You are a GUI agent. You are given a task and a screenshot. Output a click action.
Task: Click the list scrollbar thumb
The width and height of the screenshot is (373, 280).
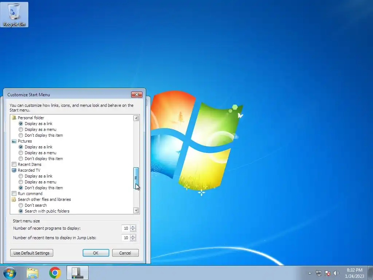pyautogui.click(x=136, y=178)
